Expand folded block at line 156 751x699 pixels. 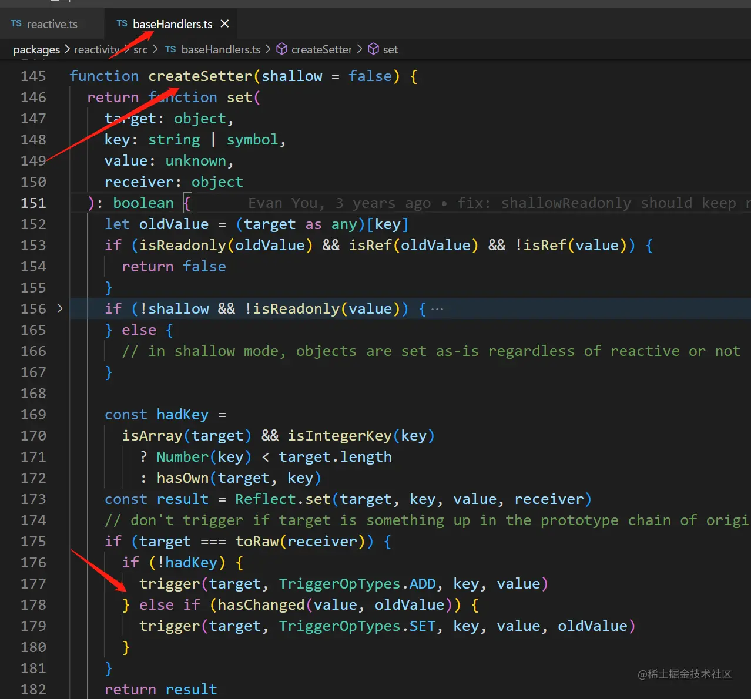pyautogui.click(x=59, y=308)
